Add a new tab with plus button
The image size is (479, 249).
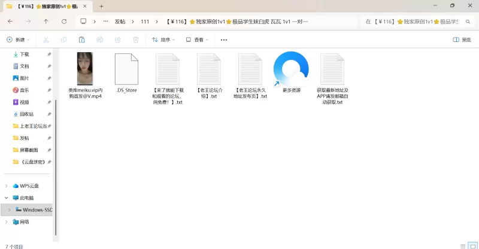tap(101, 6)
